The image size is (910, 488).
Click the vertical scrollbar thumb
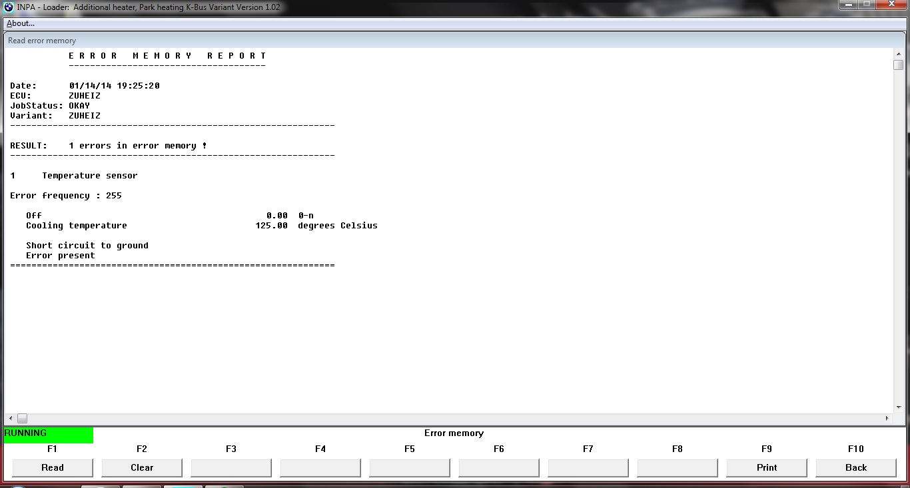pos(898,65)
